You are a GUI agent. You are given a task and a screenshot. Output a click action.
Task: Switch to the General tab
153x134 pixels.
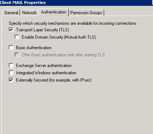tap(11, 13)
